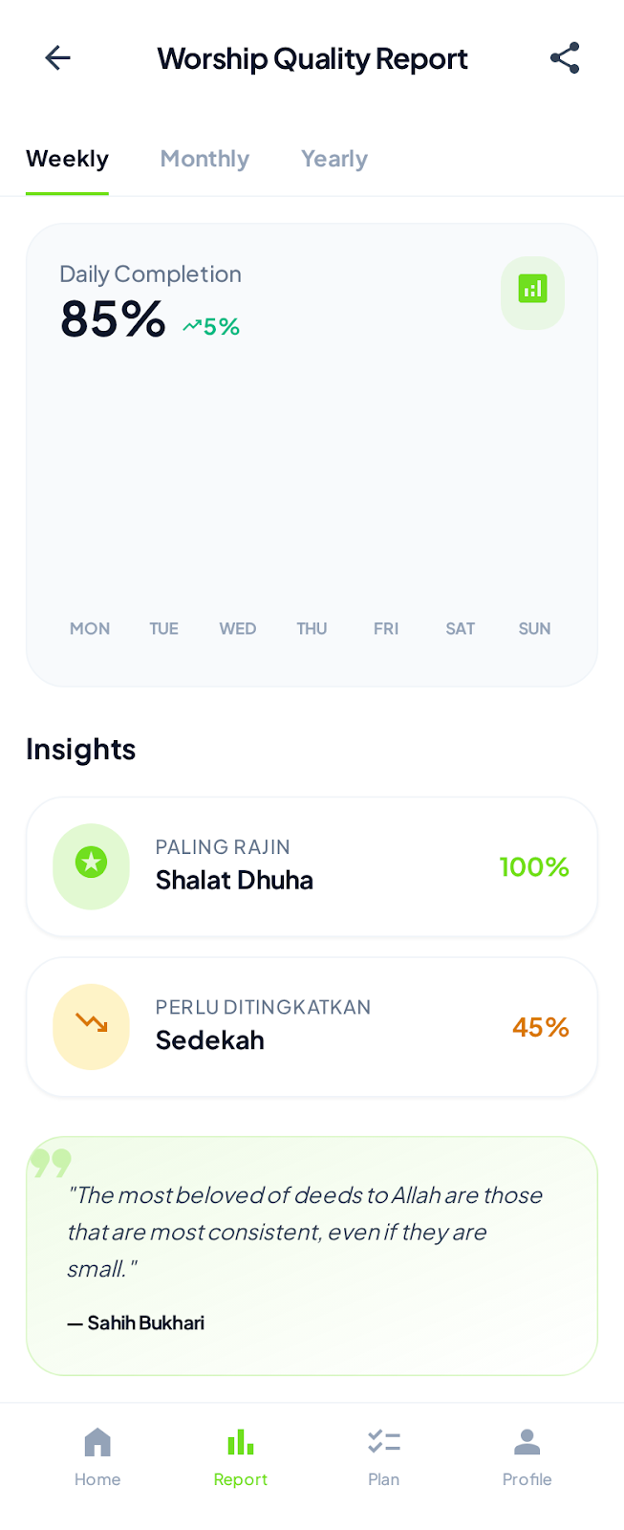
Task: Switch to the Monthly tab
Action: [x=204, y=159]
